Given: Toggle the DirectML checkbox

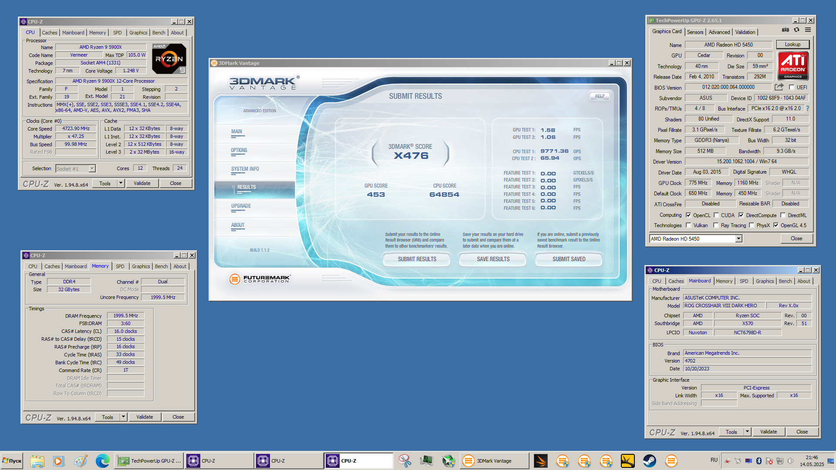Looking at the screenshot, I should pos(783,215).
